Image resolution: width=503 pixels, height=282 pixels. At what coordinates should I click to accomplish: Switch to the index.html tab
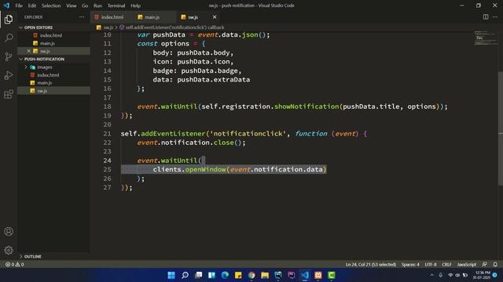click(x=112, y=17)
